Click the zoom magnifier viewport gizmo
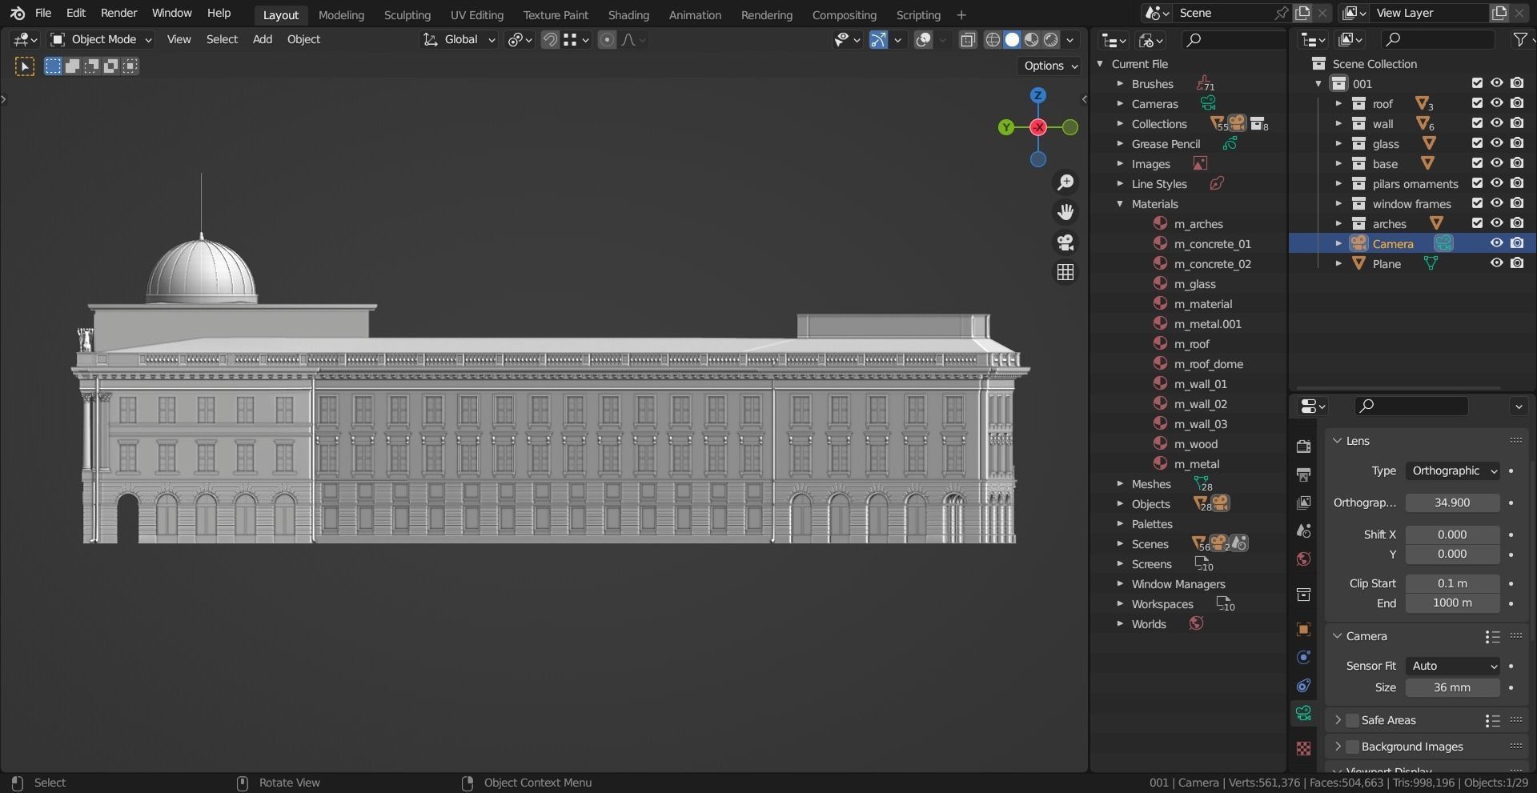The image size is (1537, 793). (x=1065, y=182)
